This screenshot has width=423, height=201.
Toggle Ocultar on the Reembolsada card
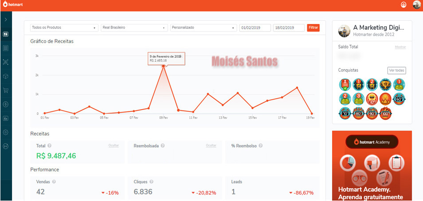211,146
